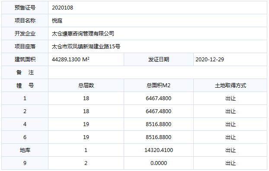This screenshot has width=269, height=171.
Task: Click the issue date 2020-12-29
Action: (x=210, y=60)
